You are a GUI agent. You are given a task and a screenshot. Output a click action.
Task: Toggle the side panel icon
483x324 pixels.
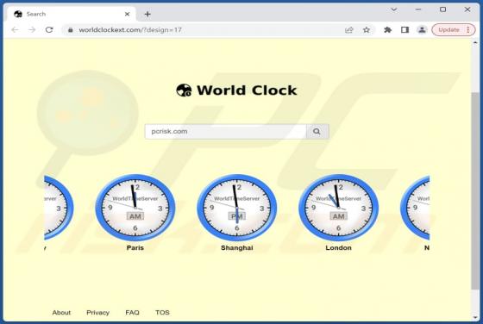(x=405, y=30)
